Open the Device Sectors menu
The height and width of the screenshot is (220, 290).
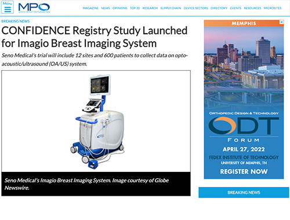[195, 8]
